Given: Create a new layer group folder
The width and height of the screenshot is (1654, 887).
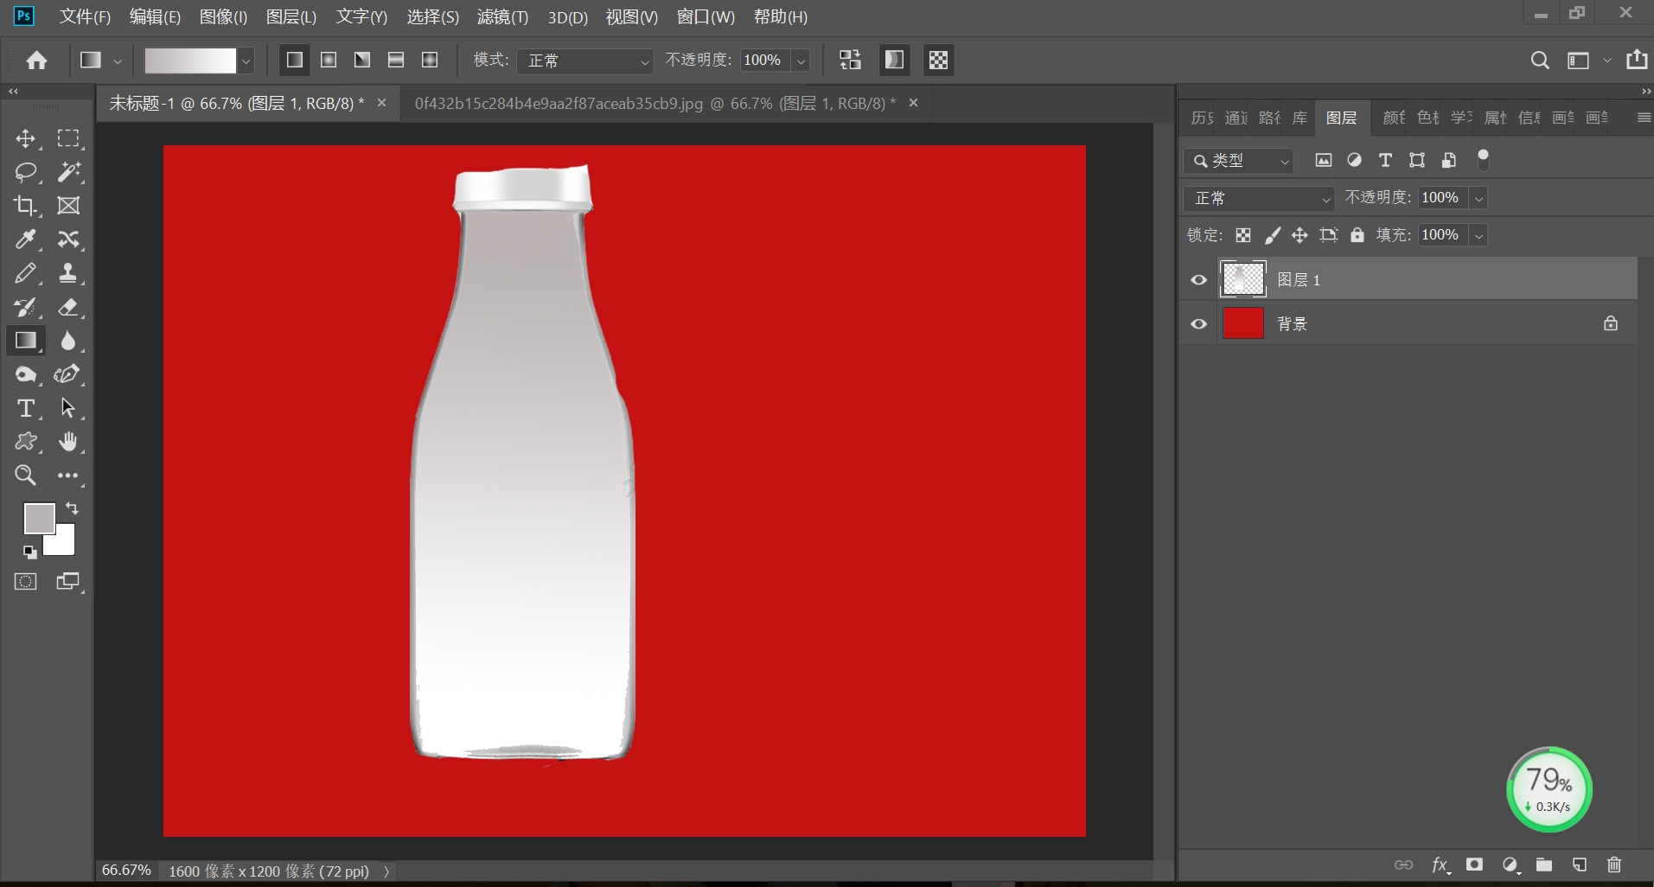Looking at the screenshot, I should click(x=1544, y=865).
